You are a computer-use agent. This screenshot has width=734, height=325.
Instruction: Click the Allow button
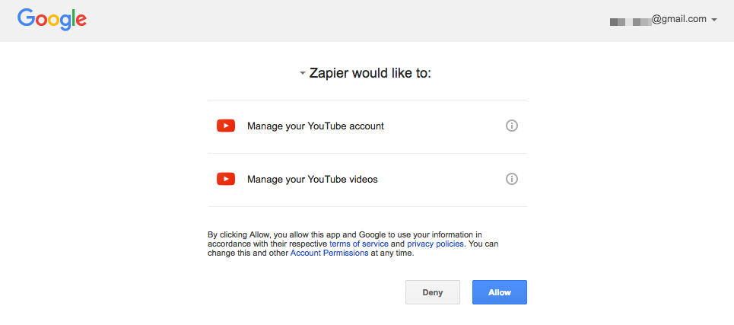coord(500,292)
